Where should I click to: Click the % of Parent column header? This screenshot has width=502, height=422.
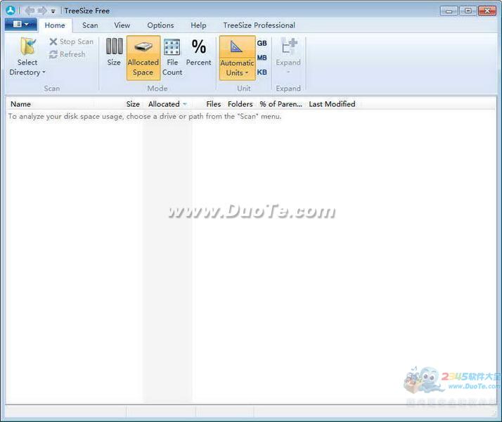[281, 104]
